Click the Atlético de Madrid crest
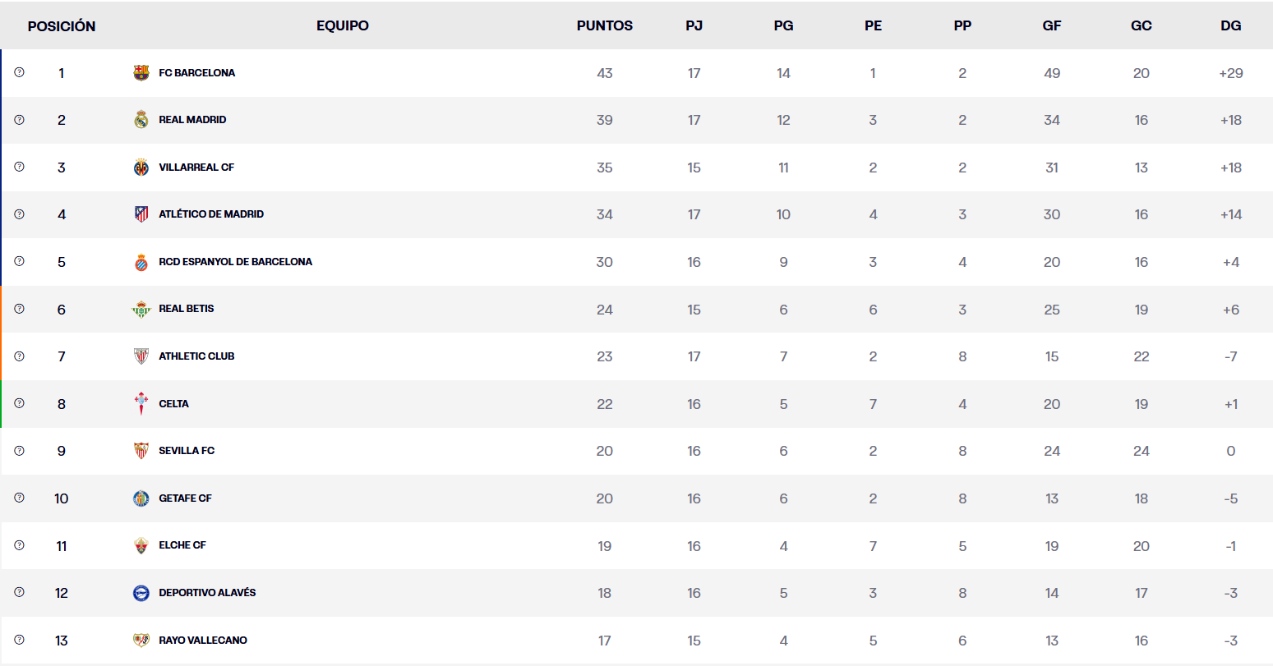This screenshot has width=1273, height=666. (141, 214)
